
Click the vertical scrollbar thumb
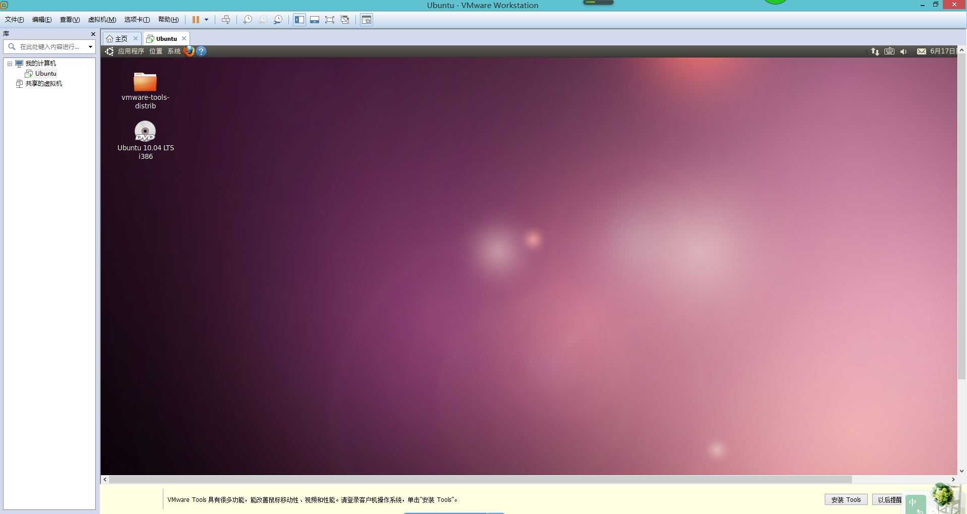[961, 217]
